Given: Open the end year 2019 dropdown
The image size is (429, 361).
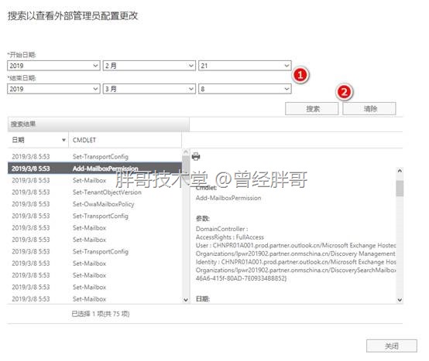Looking at the screenshot, I should pyautogui.click(x=53, y=89).
